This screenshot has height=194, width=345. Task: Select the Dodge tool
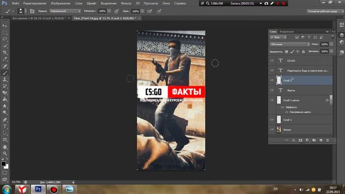click(x=5, y=113)
